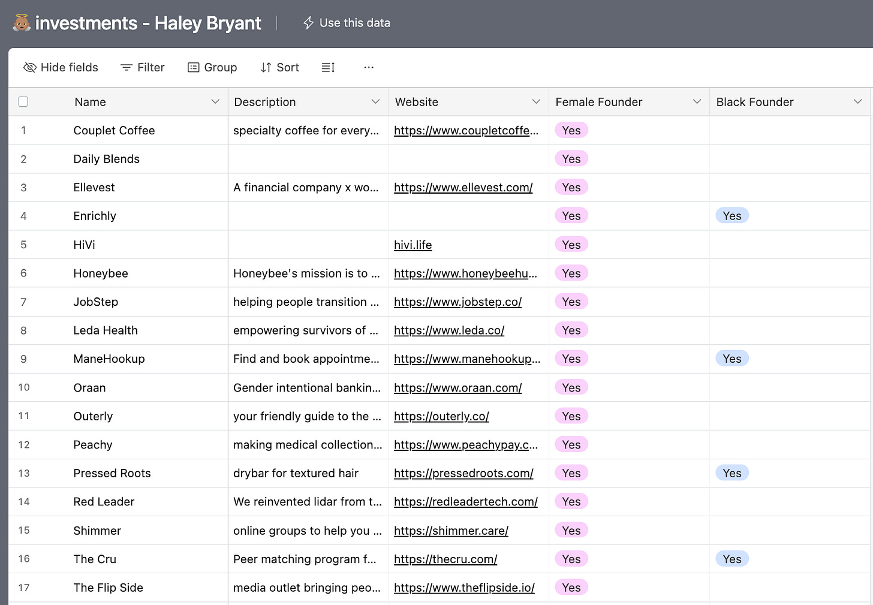Open the peachypay website link
873x605 pixels.
466,444
